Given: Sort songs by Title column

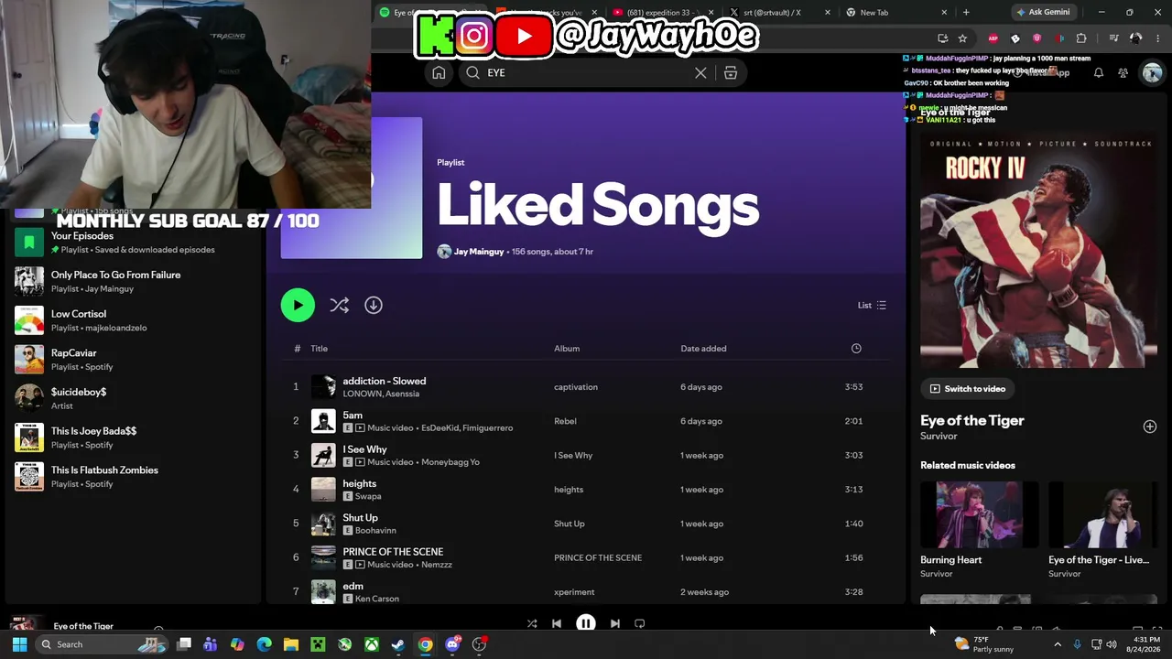Looking at the screenshot, I should [319, 349].
